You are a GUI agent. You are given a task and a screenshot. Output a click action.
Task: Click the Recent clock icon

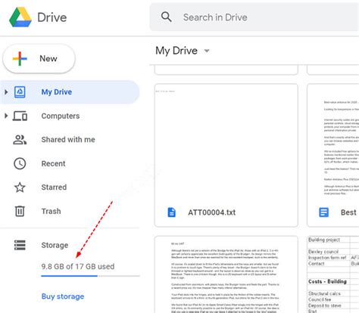tap(20, 163)
